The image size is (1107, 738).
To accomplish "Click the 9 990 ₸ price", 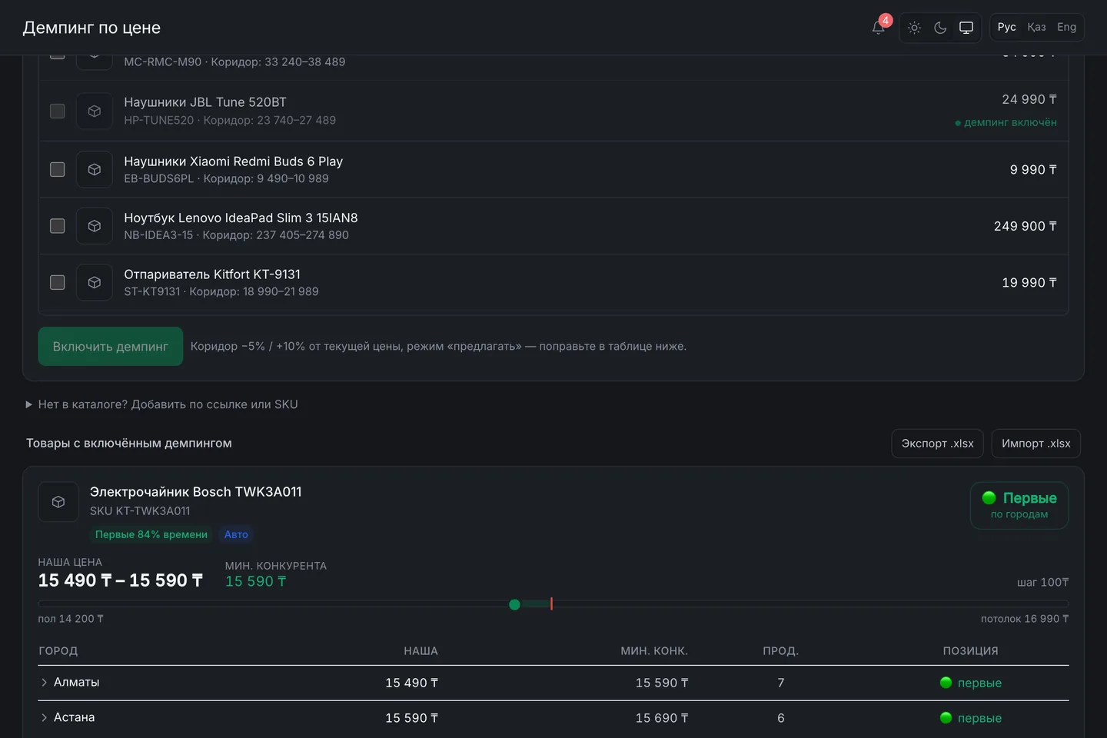I will click(1033, 170).
